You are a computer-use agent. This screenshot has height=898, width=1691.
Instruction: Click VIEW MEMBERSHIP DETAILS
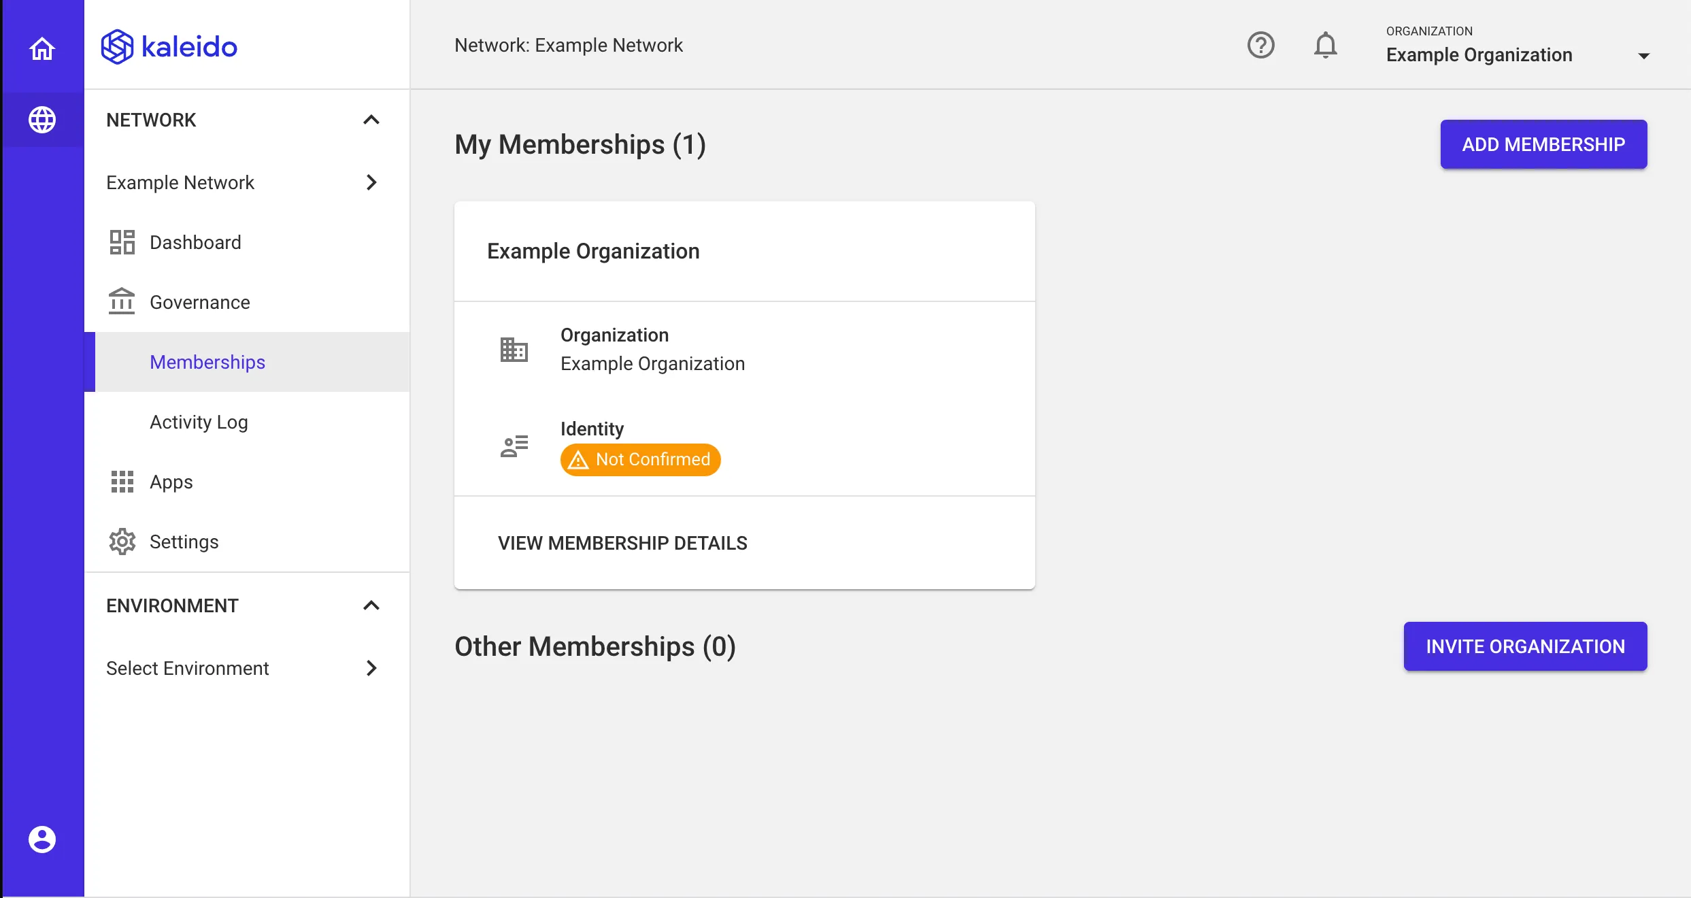[622, 543]
